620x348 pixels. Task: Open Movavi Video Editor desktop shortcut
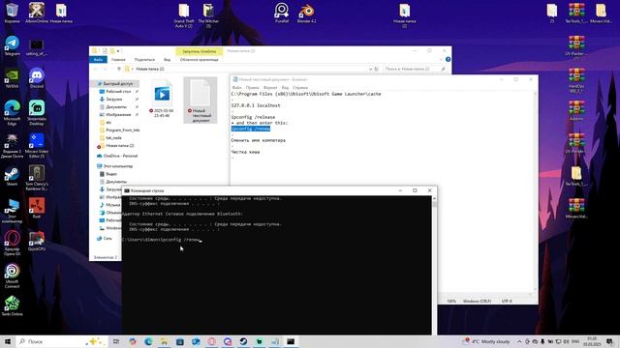click(x=37, y=145)
